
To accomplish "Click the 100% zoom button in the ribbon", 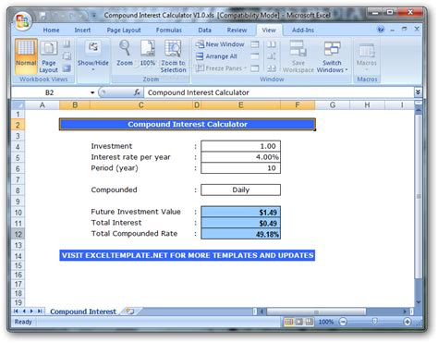I will click(147, 53).
